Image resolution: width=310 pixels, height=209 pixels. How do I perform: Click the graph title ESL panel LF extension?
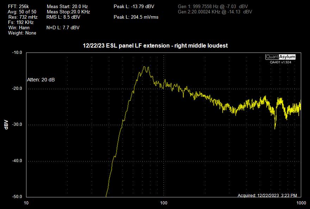(155, 46)
